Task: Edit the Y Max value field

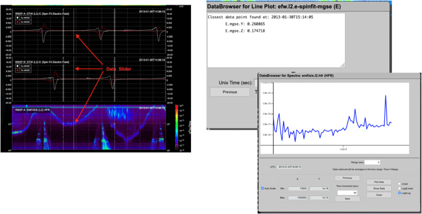Action: click(x=319, y=197)
